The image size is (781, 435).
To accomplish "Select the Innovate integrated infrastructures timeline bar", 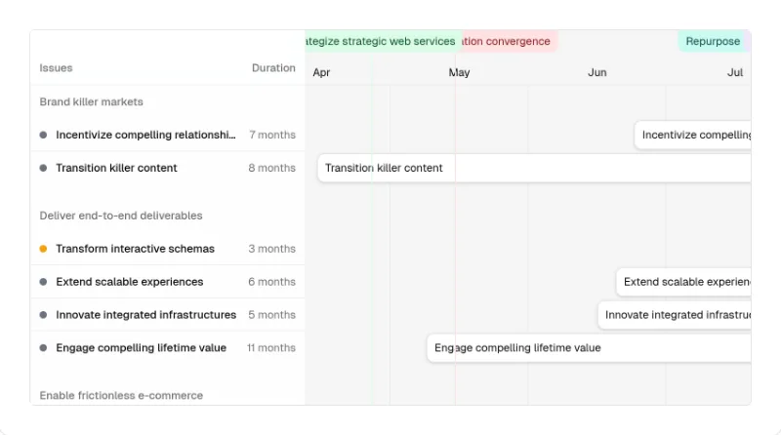I will [x=675, y=315].
